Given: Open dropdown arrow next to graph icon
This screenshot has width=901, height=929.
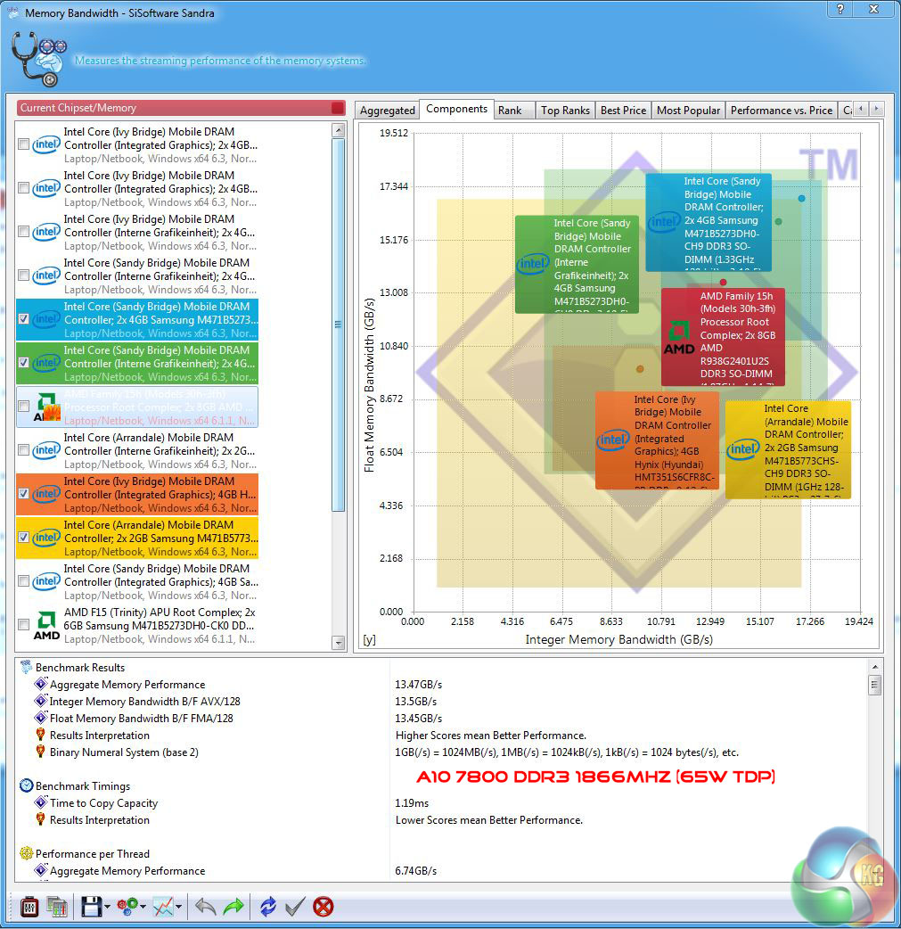Looking at the screenshot, I should 178,907.
